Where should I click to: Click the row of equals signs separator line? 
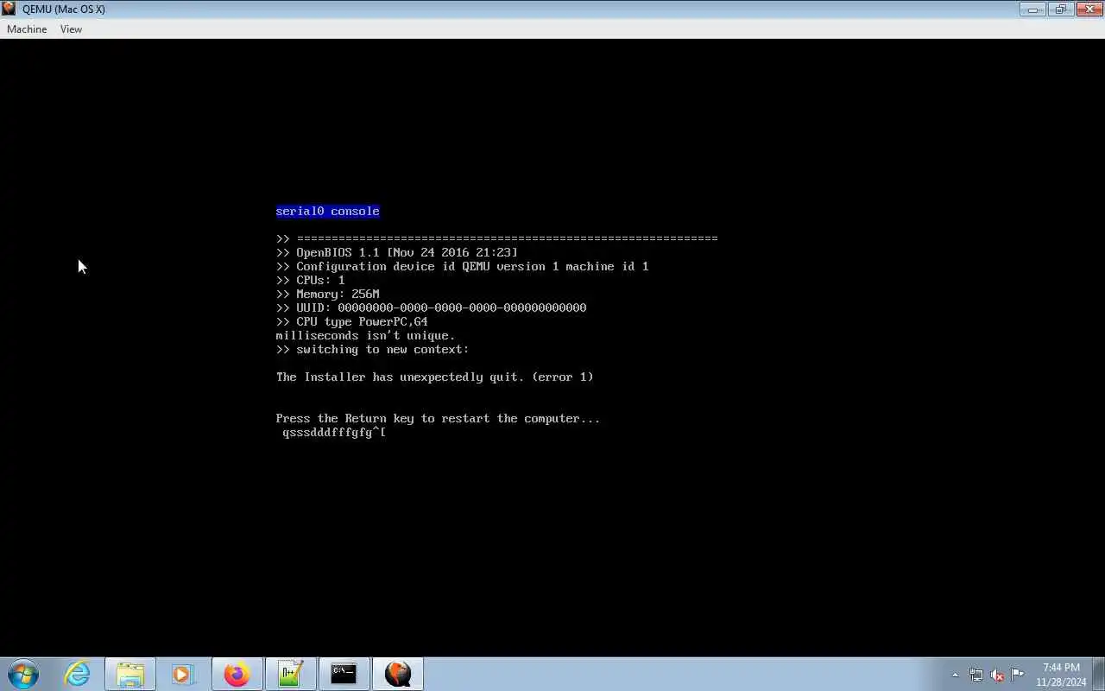pos(496,238)
